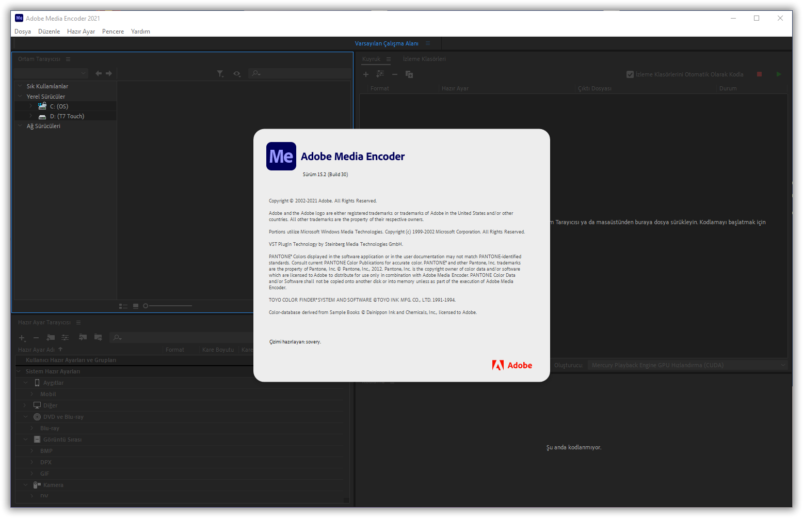Screen dimensions: 803x518
Task: Expand the Mobil preset folder
Action: click(32, 394)
